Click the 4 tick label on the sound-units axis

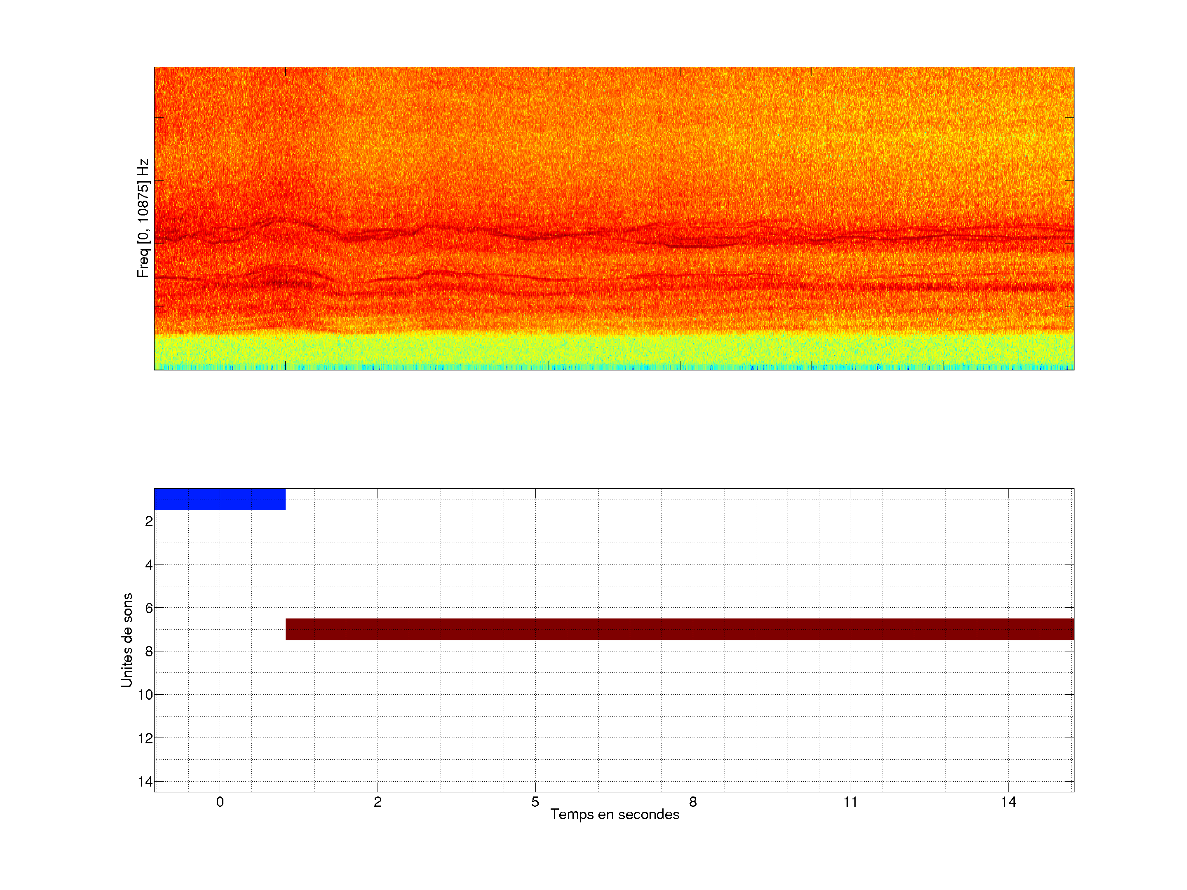(x=149, y=565)
